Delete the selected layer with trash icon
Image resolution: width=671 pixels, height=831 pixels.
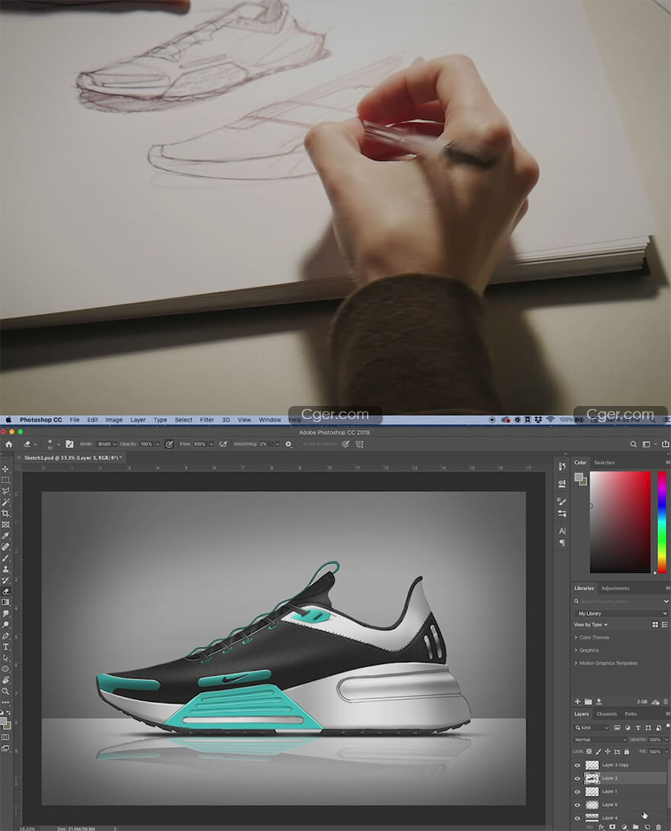(659, 826)
